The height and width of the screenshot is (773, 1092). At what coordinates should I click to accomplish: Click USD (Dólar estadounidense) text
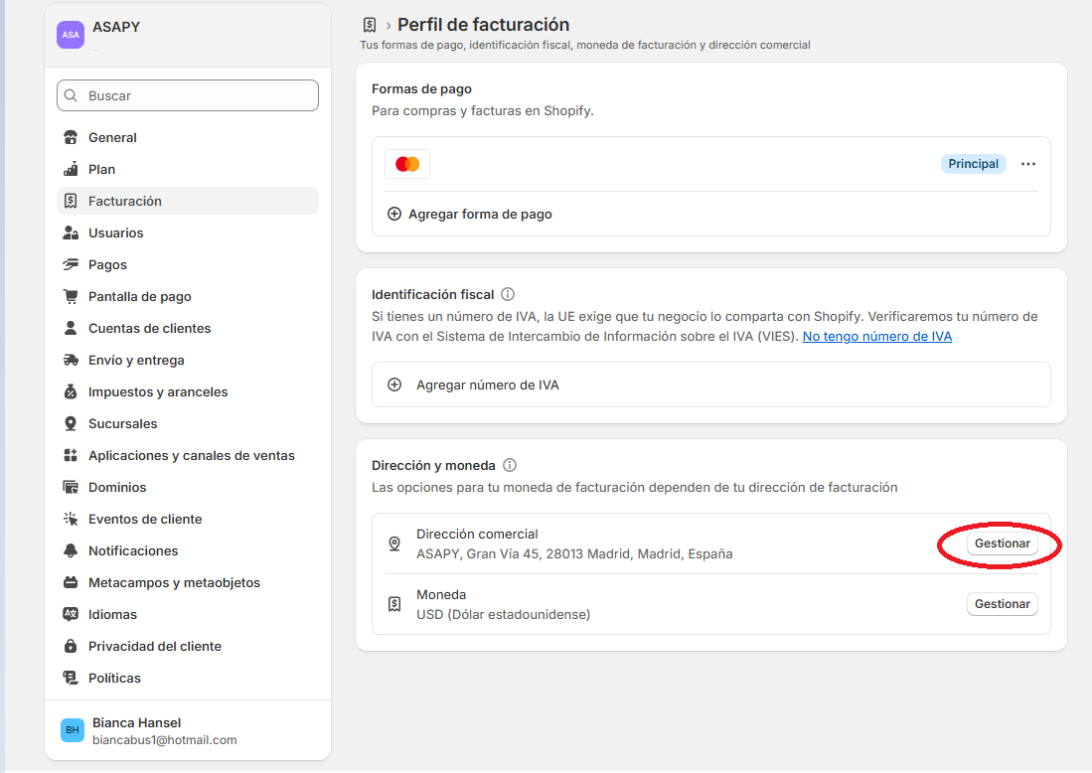coord(503,615)
